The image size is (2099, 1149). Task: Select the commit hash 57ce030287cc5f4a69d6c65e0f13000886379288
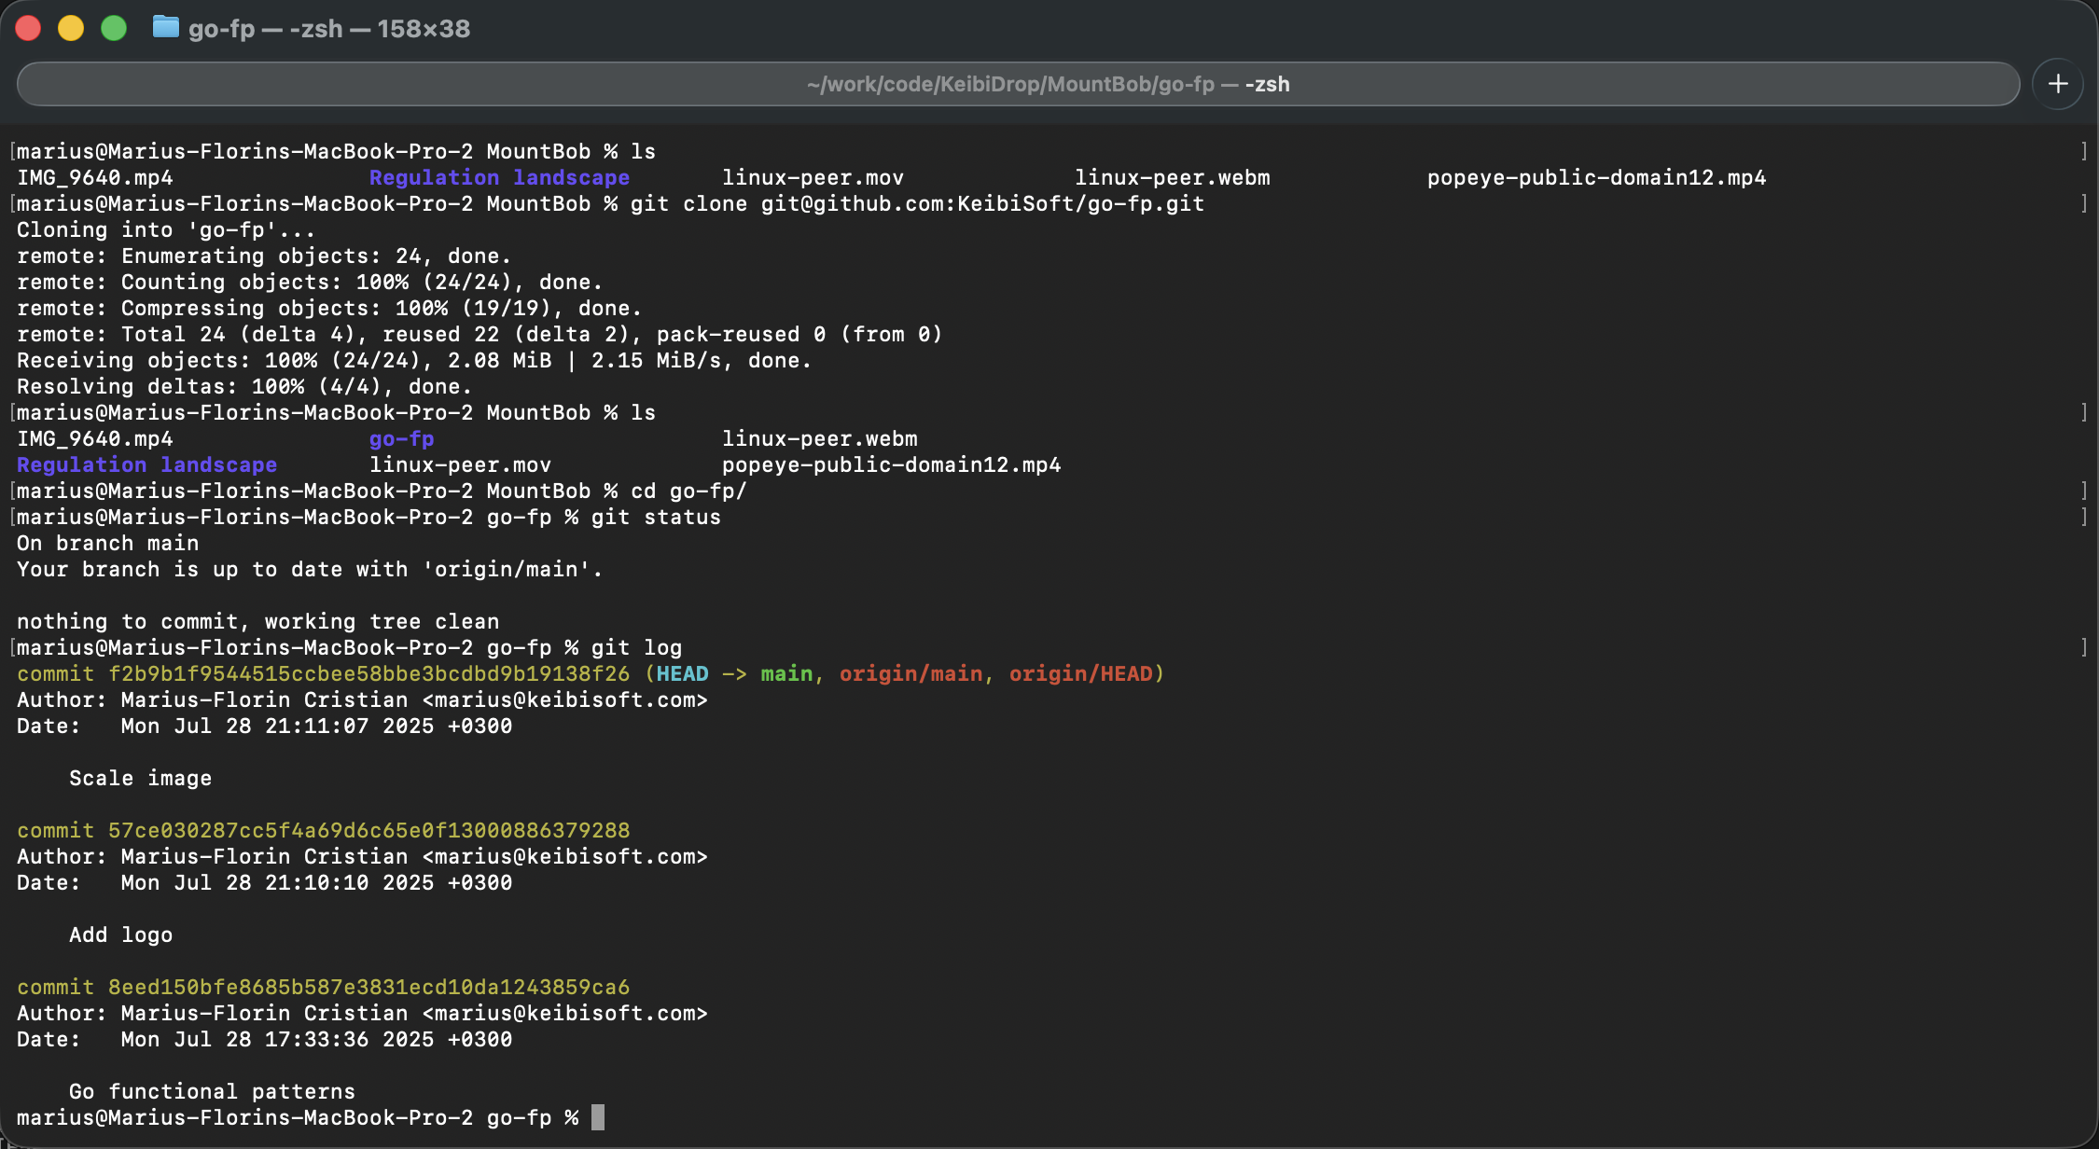click(x=368, y=830)
